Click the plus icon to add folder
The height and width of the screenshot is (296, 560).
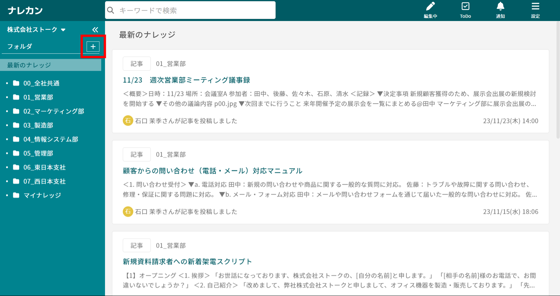click(93, 47)
